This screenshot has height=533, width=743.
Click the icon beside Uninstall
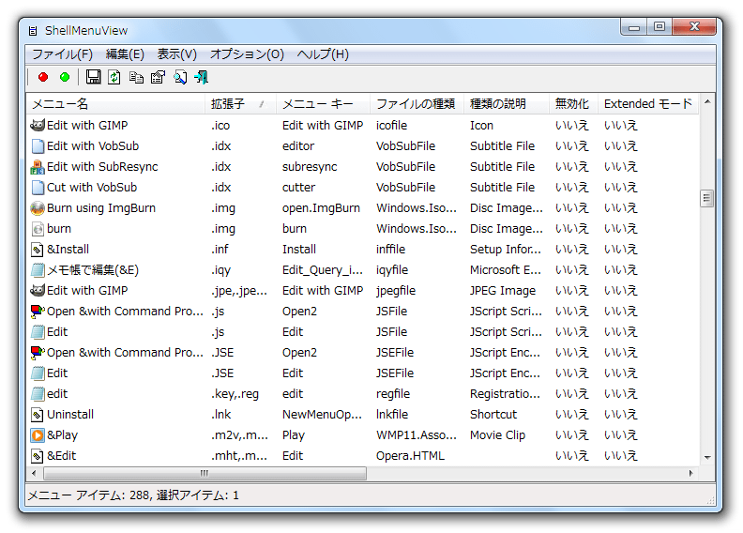tap(38, 415)
